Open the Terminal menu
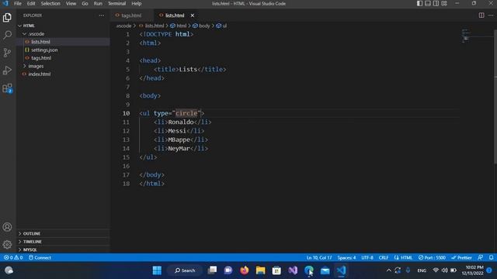Screen dimensions: 497x279 click(x=117, y=3)
